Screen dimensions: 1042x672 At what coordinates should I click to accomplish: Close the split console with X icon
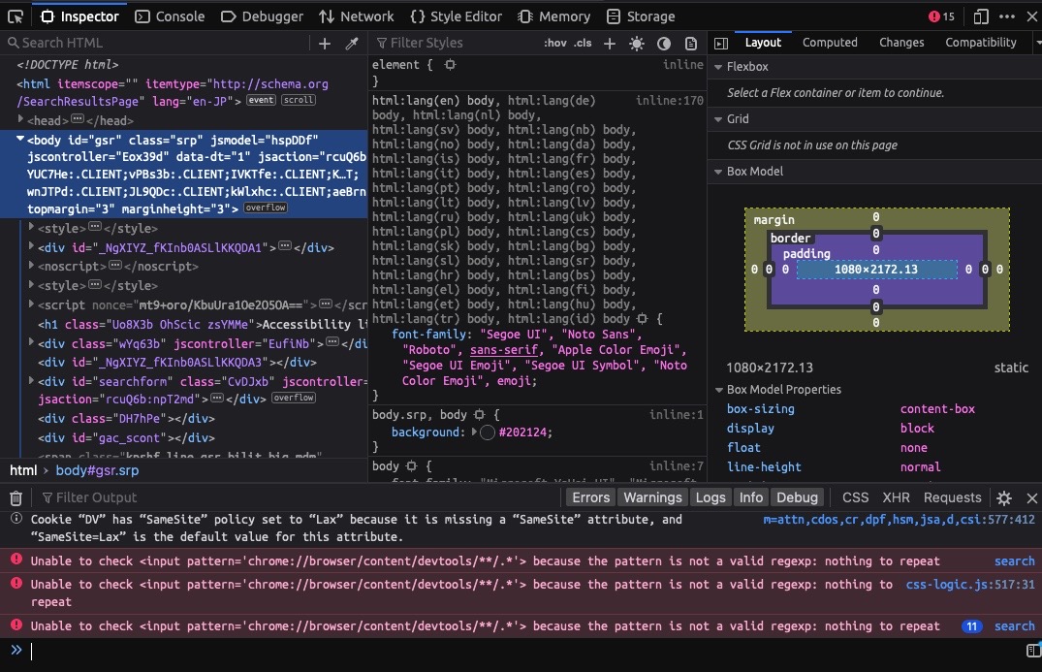point(1031,497)
